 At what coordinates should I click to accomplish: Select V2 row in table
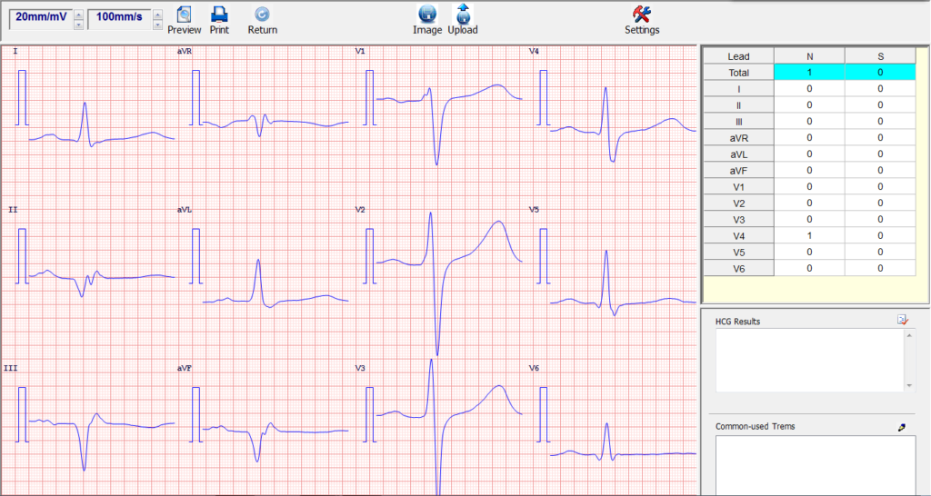[810, 203]
